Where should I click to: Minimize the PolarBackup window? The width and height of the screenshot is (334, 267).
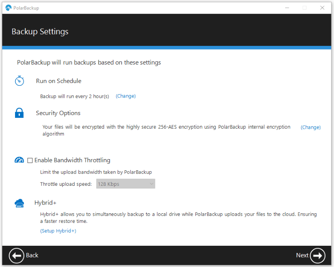287,8
